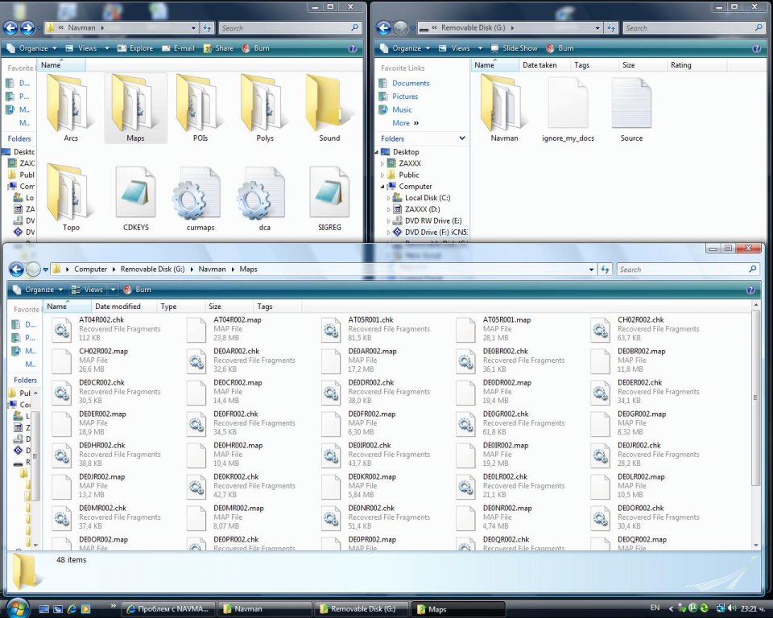Switch to Removable Disk (G:) taskbar button
This screenshot has width=773, height=618.
(x=362, y=609)
